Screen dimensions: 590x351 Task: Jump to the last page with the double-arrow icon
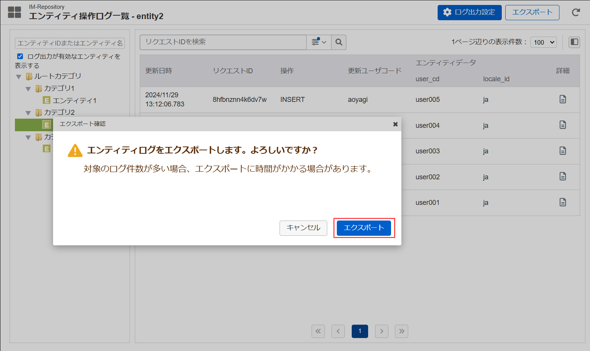(401, 331)
